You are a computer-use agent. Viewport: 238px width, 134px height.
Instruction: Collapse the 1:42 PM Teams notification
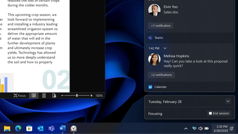165,48
